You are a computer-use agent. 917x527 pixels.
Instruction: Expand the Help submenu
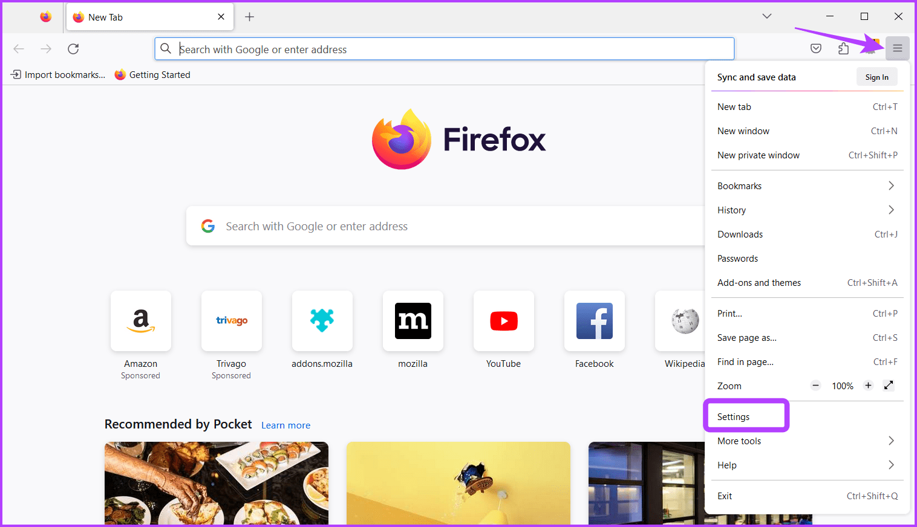pyautogui.click(x=808, y=465)
